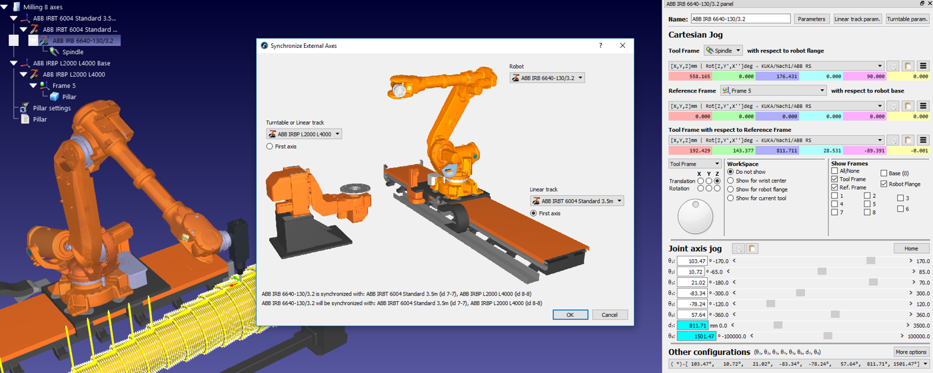
Task: Click the ABB IRBT 6004 linear track robot icon
Action: [x=35, y=29]
